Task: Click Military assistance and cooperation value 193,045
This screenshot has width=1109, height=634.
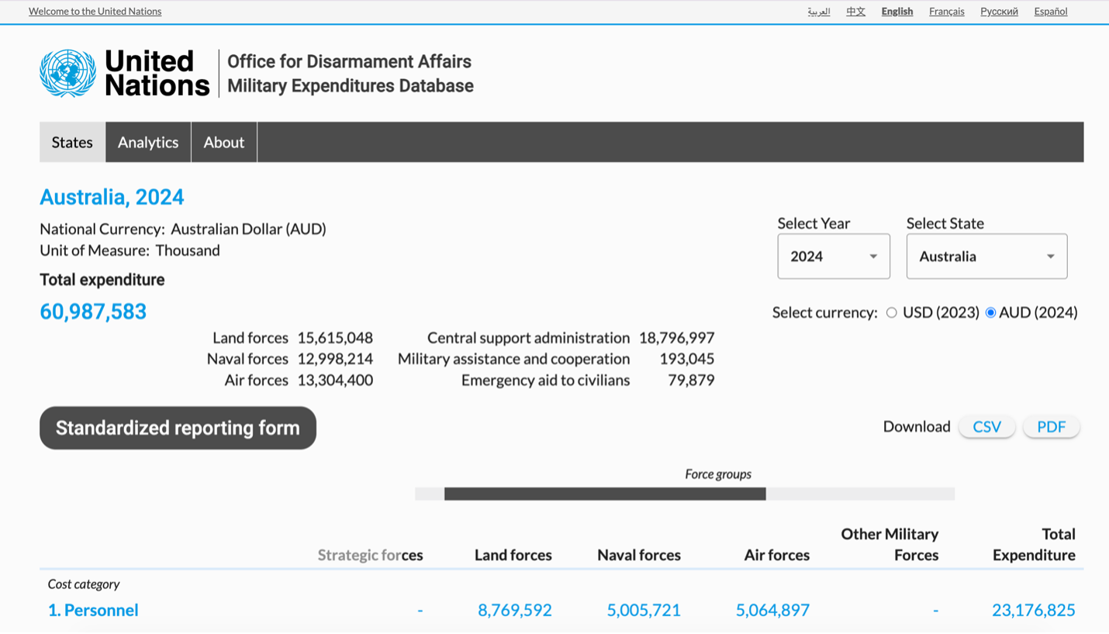Action: click(x=687, y=359)
